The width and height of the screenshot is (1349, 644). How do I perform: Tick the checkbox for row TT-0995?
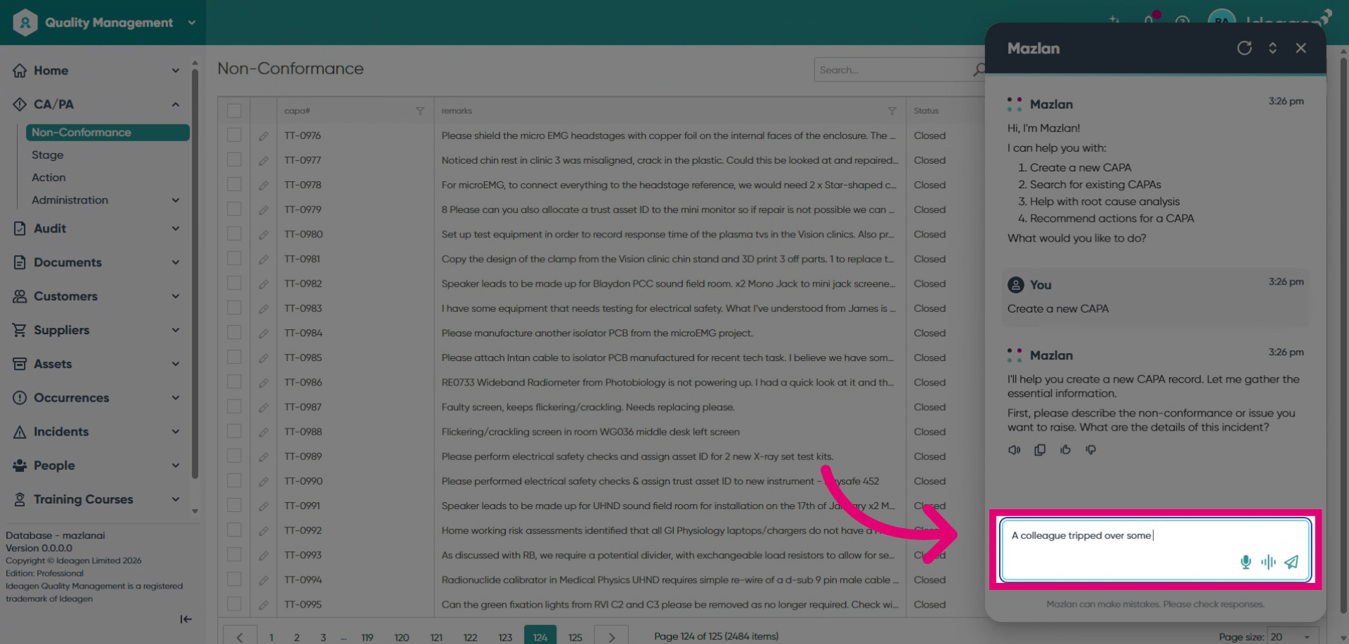pos(234,603)
